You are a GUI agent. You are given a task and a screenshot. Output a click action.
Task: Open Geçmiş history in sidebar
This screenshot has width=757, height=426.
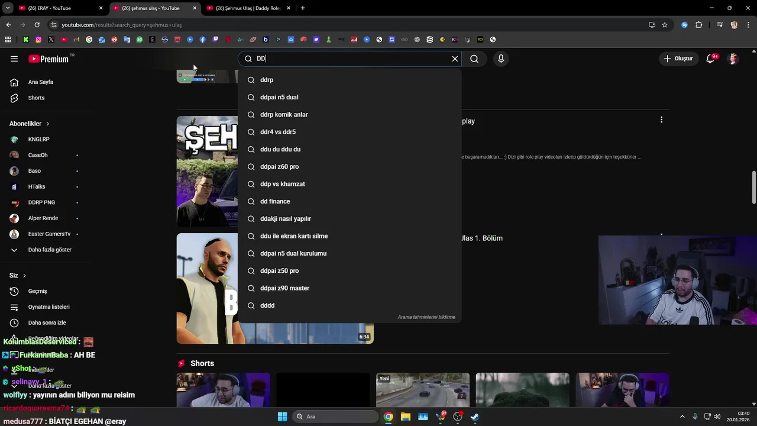[37, 291]
